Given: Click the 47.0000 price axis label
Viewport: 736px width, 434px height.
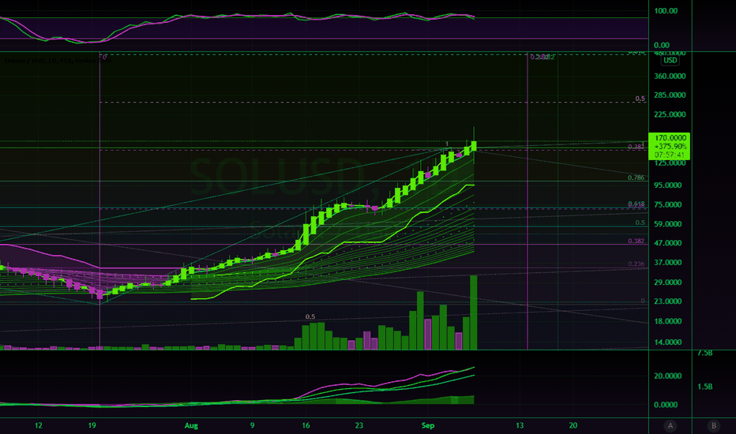Looking at the screenshot, I should pos(668,243).
